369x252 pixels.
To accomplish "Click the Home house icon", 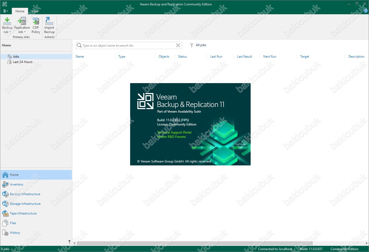I will 5,175.
